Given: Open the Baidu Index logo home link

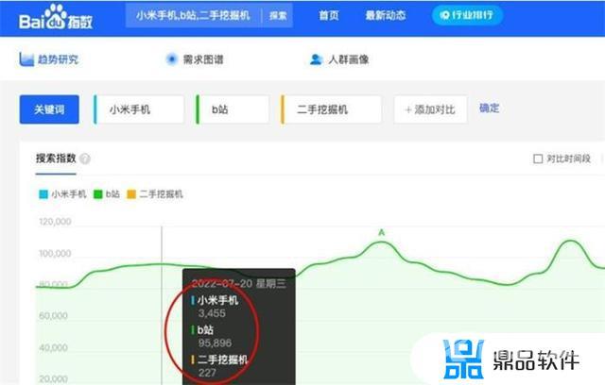Looking at the screenshot, I should point(56,17).
